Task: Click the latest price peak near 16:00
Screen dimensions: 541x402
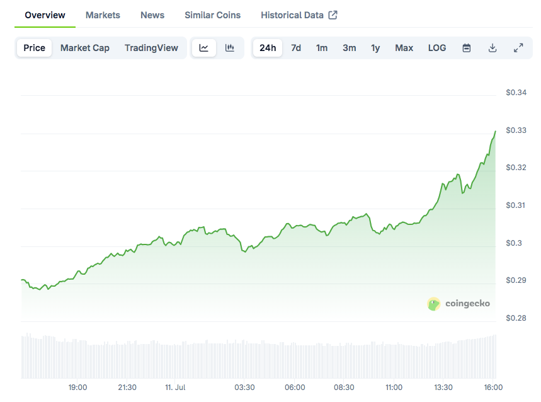Action: point(496,132)
